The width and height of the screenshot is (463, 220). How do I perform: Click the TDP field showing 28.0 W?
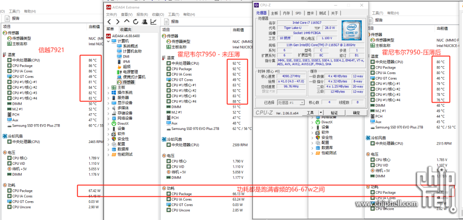click(330, 28)
